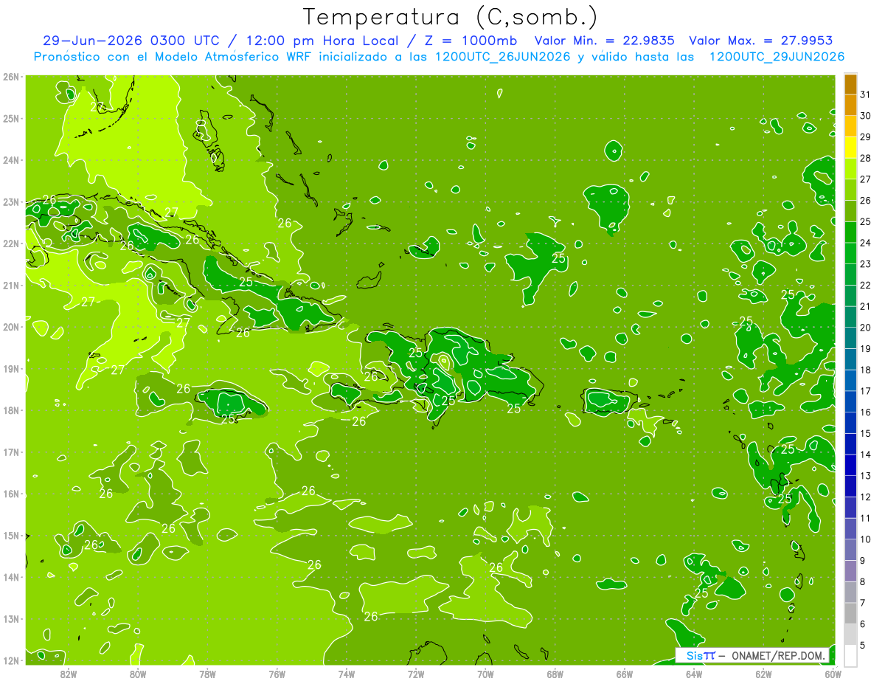The height and width of the screenshot is (684, 885).
Task: Click the '64W' longitude axis label
Action: coord(694,674)
